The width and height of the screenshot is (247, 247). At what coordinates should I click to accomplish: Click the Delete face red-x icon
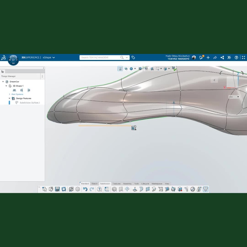point(180,189)
